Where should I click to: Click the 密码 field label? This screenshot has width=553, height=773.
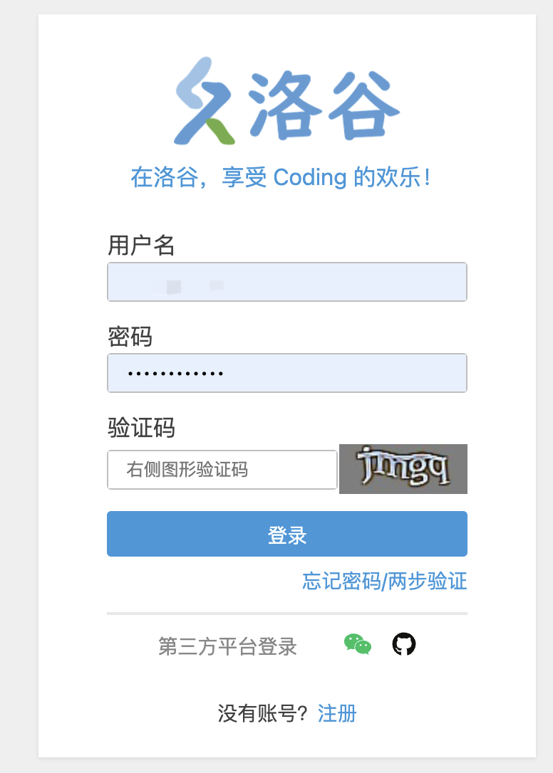[130, 337]
